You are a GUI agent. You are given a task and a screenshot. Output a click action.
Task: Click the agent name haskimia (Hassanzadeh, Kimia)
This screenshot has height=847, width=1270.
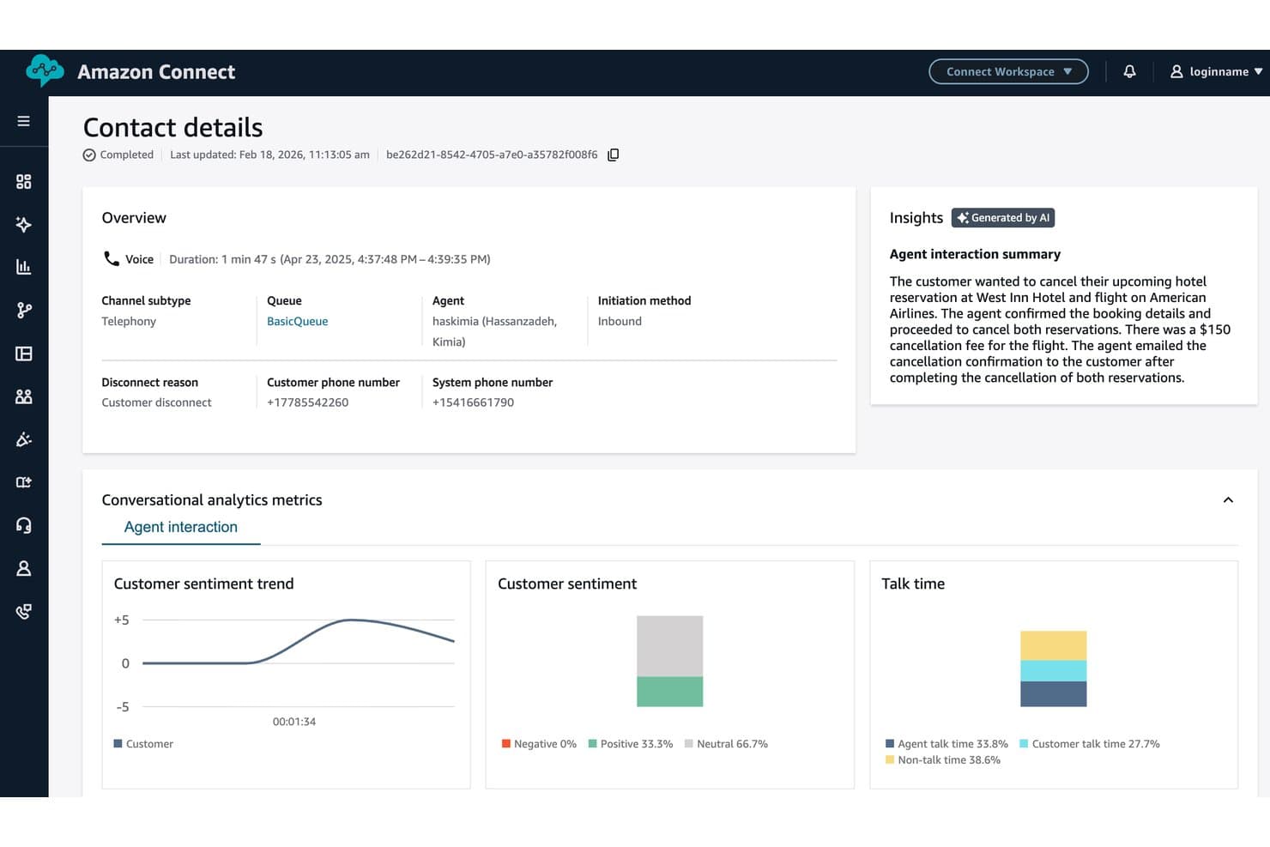[494, 331]
